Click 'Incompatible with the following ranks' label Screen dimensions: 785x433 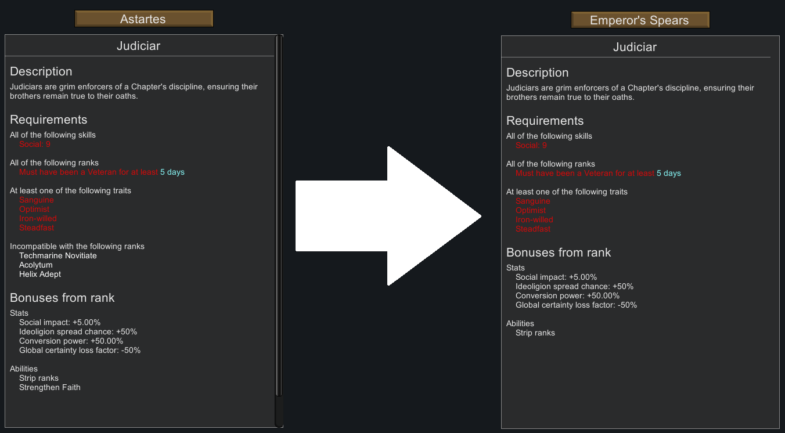pyautogui.click(x=77, y=246)
